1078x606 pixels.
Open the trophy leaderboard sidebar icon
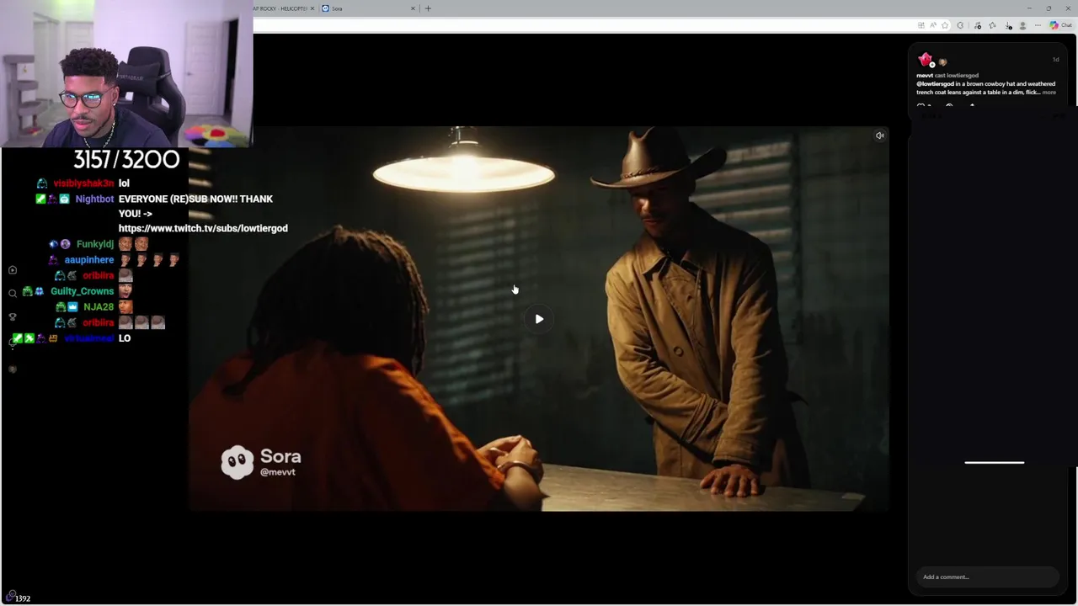13,317
